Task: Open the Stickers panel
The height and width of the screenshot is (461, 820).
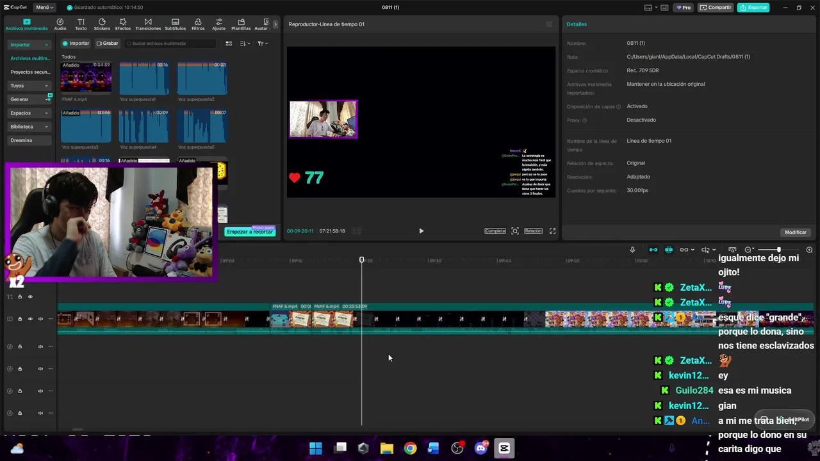Action: 102,24
